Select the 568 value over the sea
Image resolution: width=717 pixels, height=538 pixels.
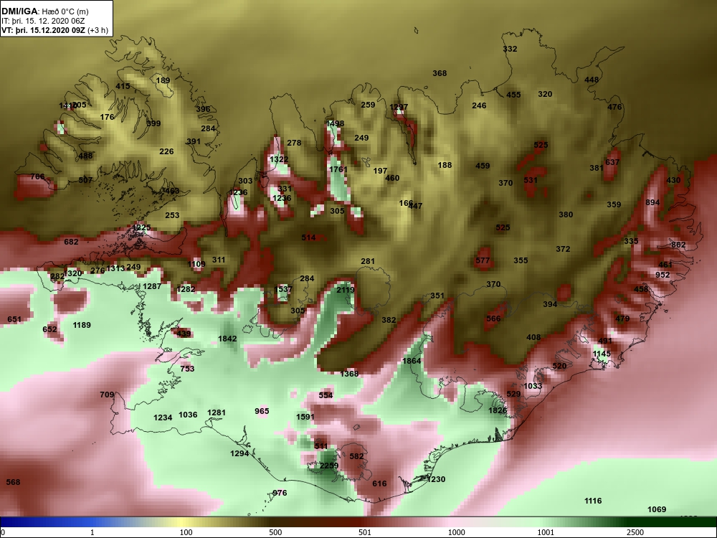point(13,482)
